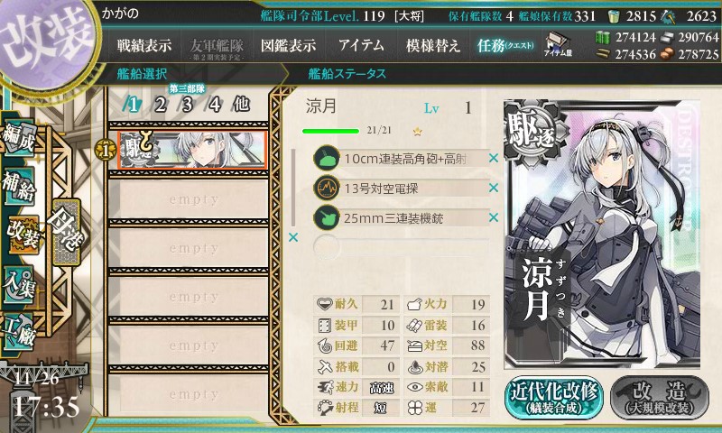Image resolution: width=722 pixels, height=433 pixels.
Task: Click 近代化改修 modernization button
Action: (554, 398)
